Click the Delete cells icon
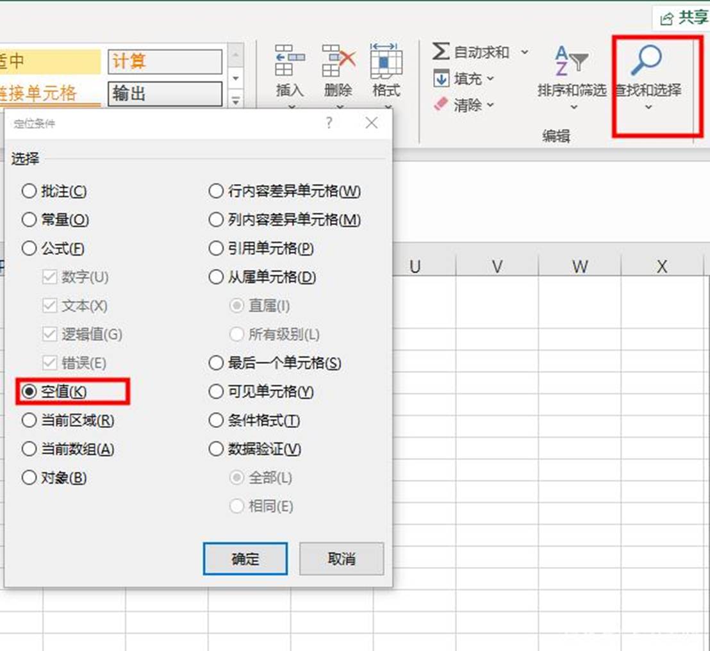Screen dimensions: 710x651 pos(338,60)
